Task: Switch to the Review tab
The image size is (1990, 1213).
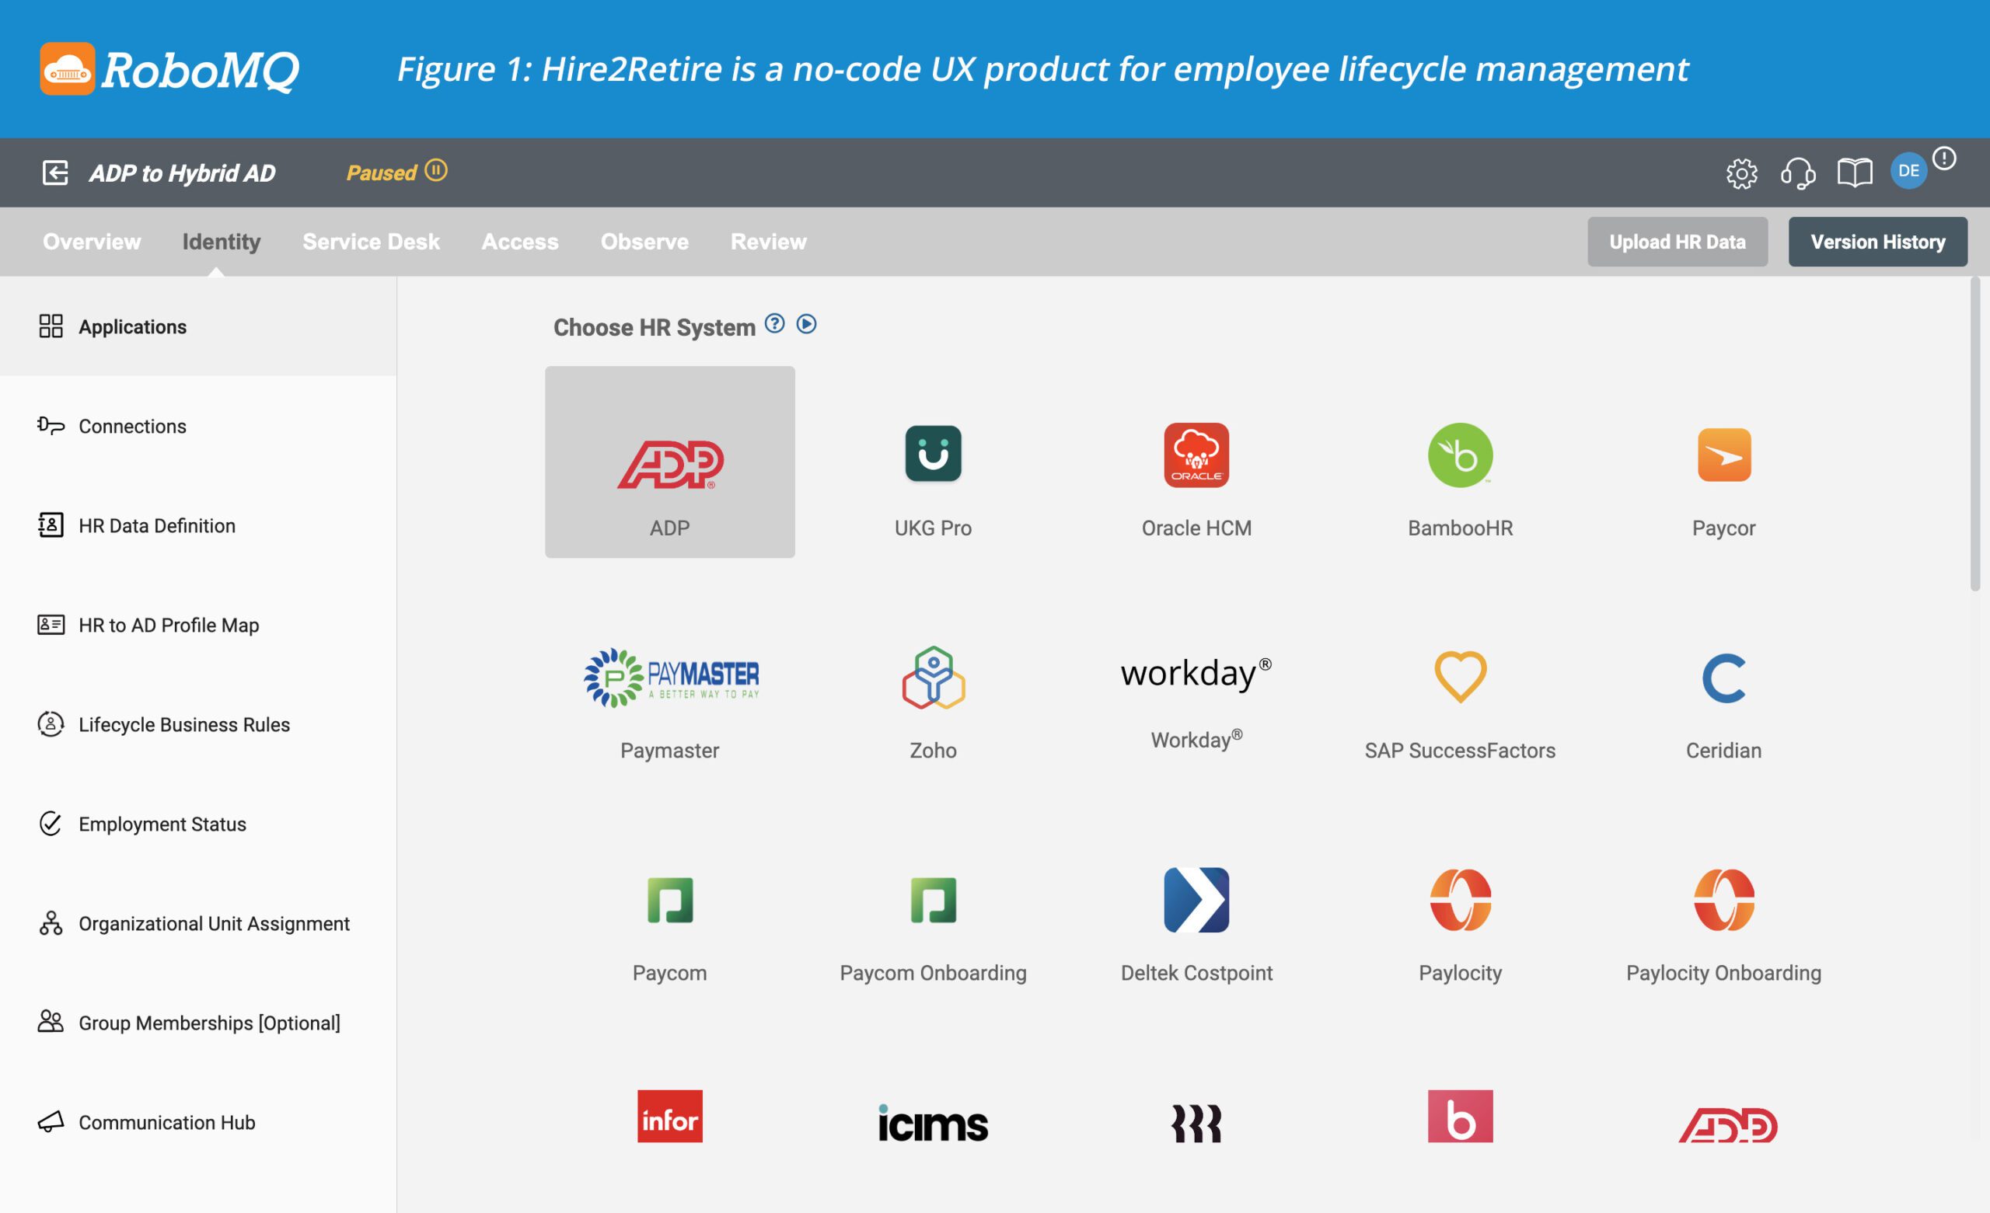Action: pyautogui.click(x=768, y=242)
